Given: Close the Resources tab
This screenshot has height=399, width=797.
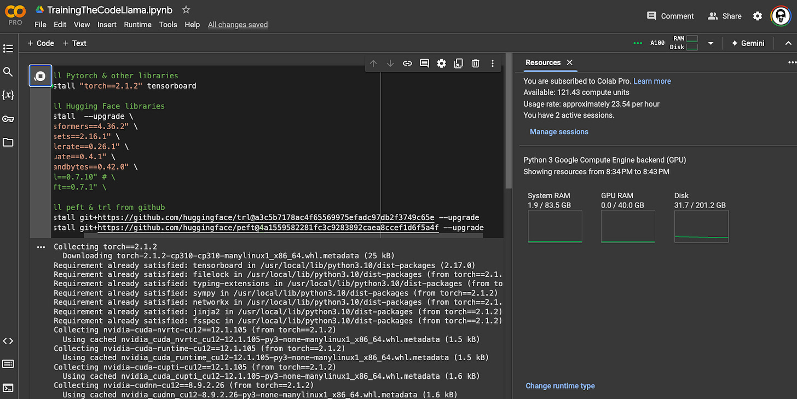Looking at the screenshot, I should click(569, 62).
